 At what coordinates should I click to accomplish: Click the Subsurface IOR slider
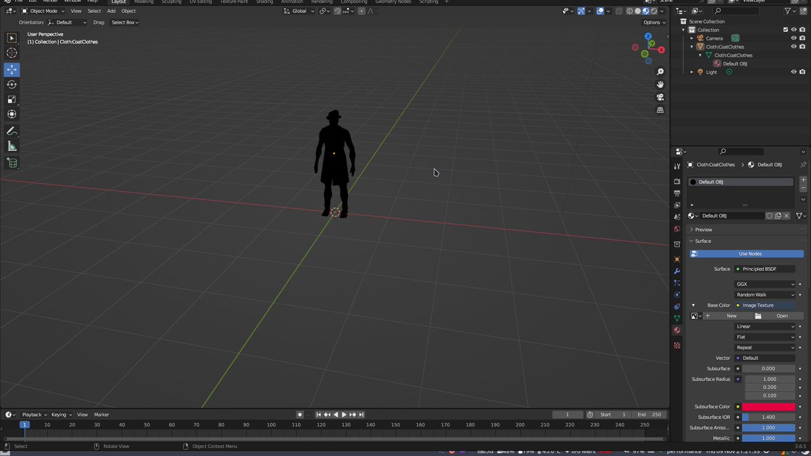pyautogui.click(x=768, y=417)
